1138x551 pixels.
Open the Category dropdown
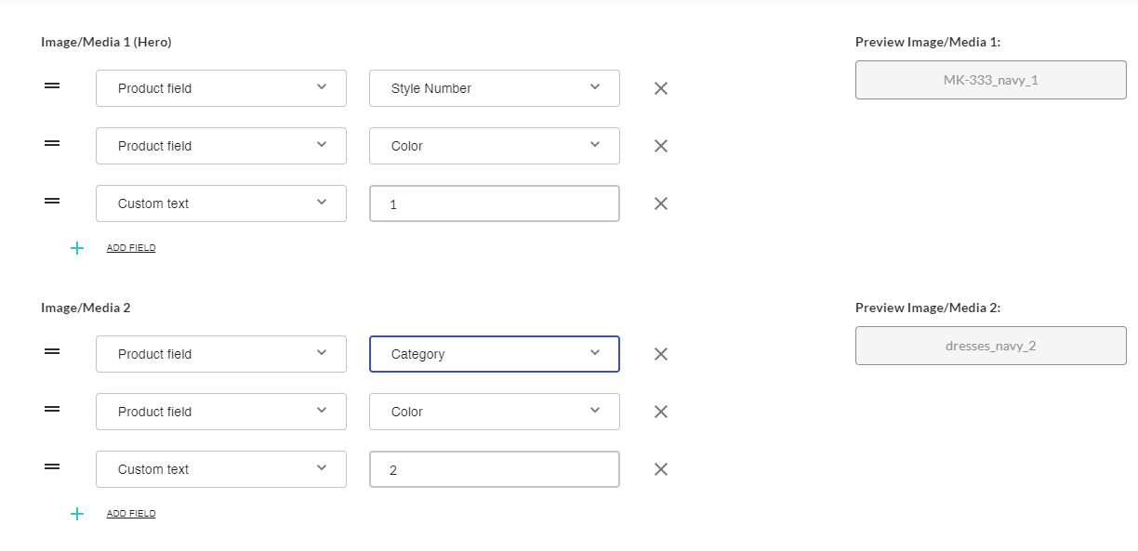pos(494,354)
